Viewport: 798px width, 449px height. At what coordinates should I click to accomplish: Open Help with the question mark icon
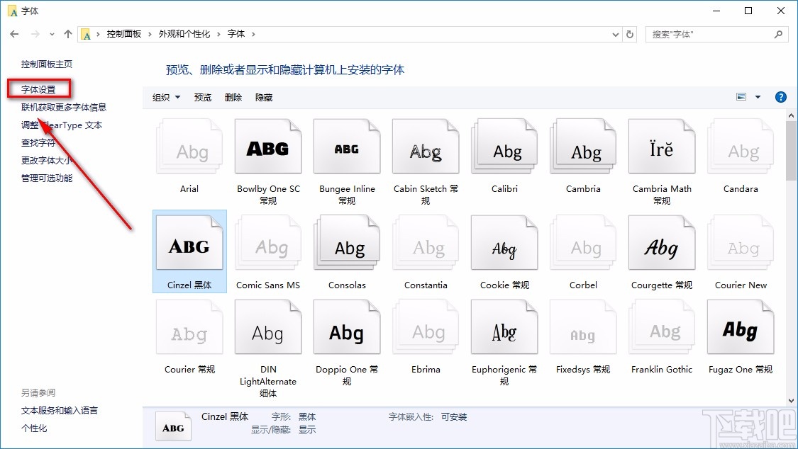(781, 97)
